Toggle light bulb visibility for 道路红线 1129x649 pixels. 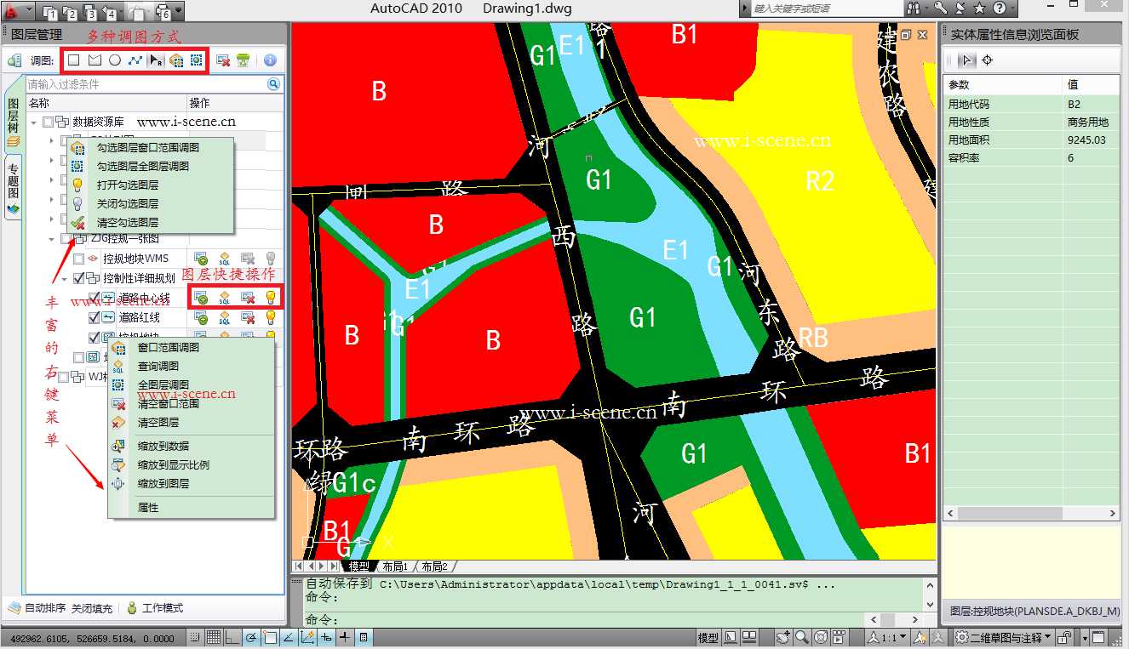click(271, 317)
